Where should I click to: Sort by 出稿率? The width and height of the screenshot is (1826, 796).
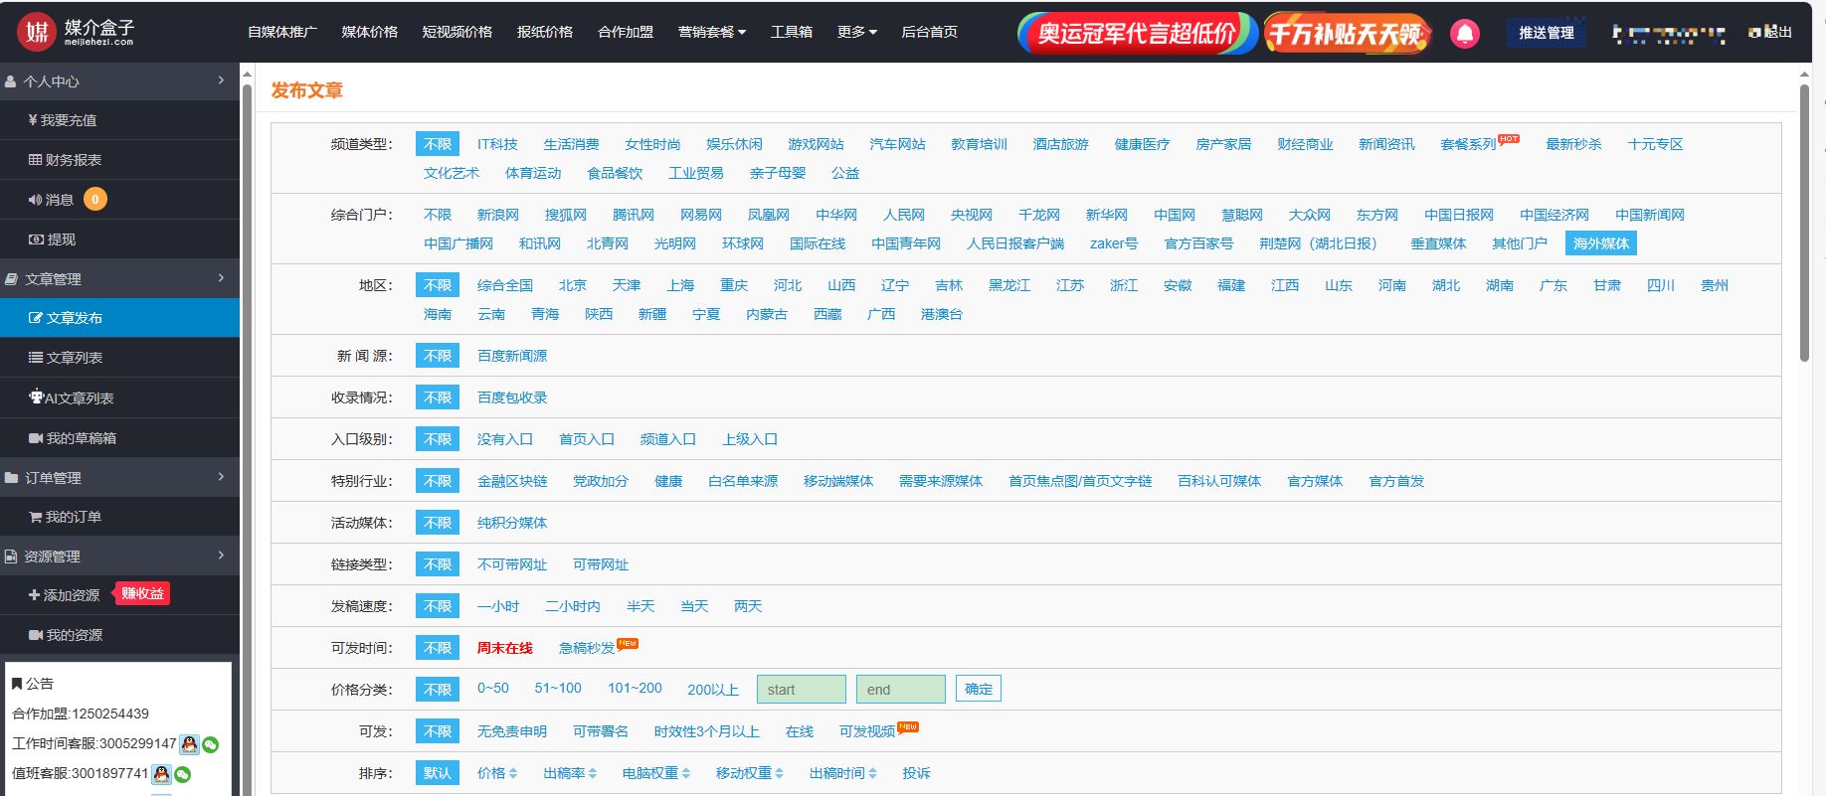(x=570, y=773)
